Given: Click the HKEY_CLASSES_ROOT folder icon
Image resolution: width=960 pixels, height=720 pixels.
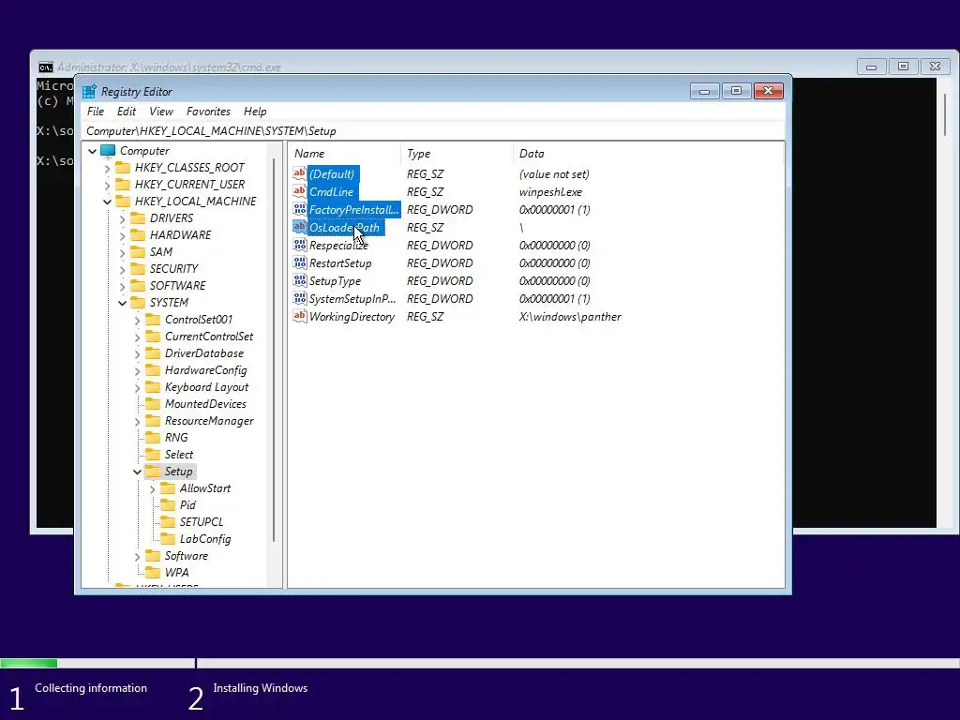Looking at the screenshot, I should (123, 167).
